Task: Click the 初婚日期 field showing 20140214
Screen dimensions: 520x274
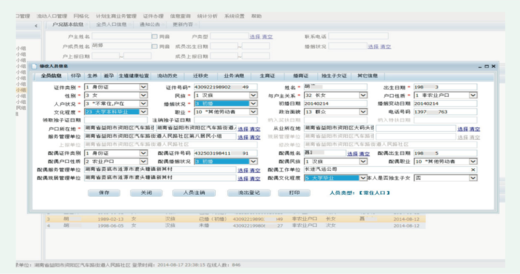Action: point(335,104)
